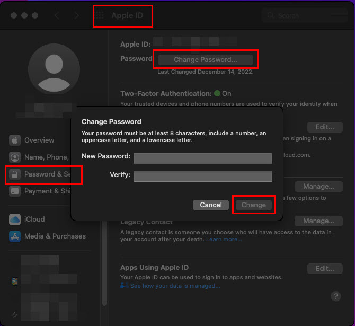Open Media & Purchases sidebar item
Screen dimensions: 355x326
coord(48,236)
